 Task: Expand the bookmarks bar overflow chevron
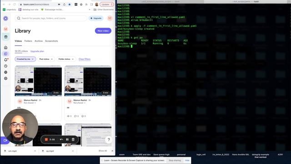pos(90,10)
